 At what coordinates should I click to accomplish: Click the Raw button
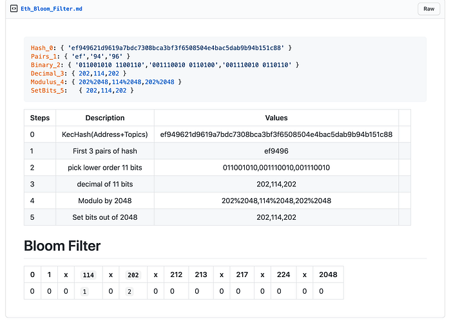[428, 9]
